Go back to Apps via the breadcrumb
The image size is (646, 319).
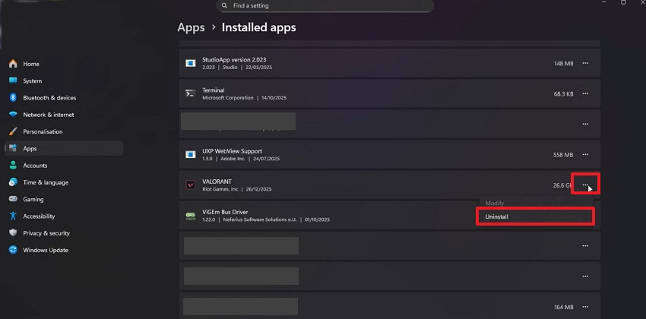pos(191,27)
